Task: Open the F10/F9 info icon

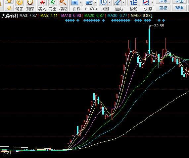Action: (x=89, y=3)
